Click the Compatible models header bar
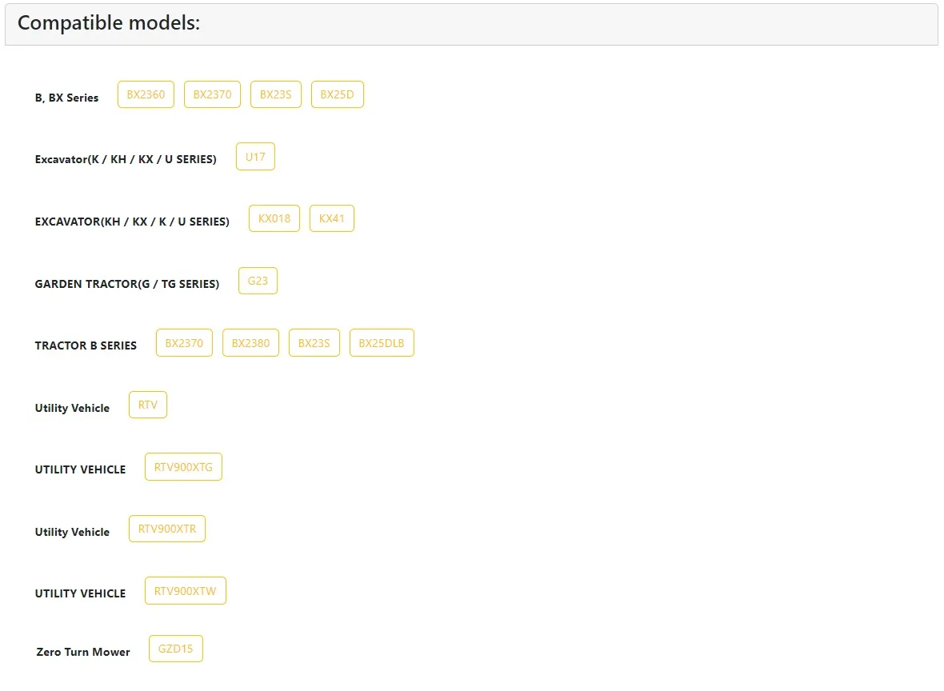 click(x=471, y=24)
